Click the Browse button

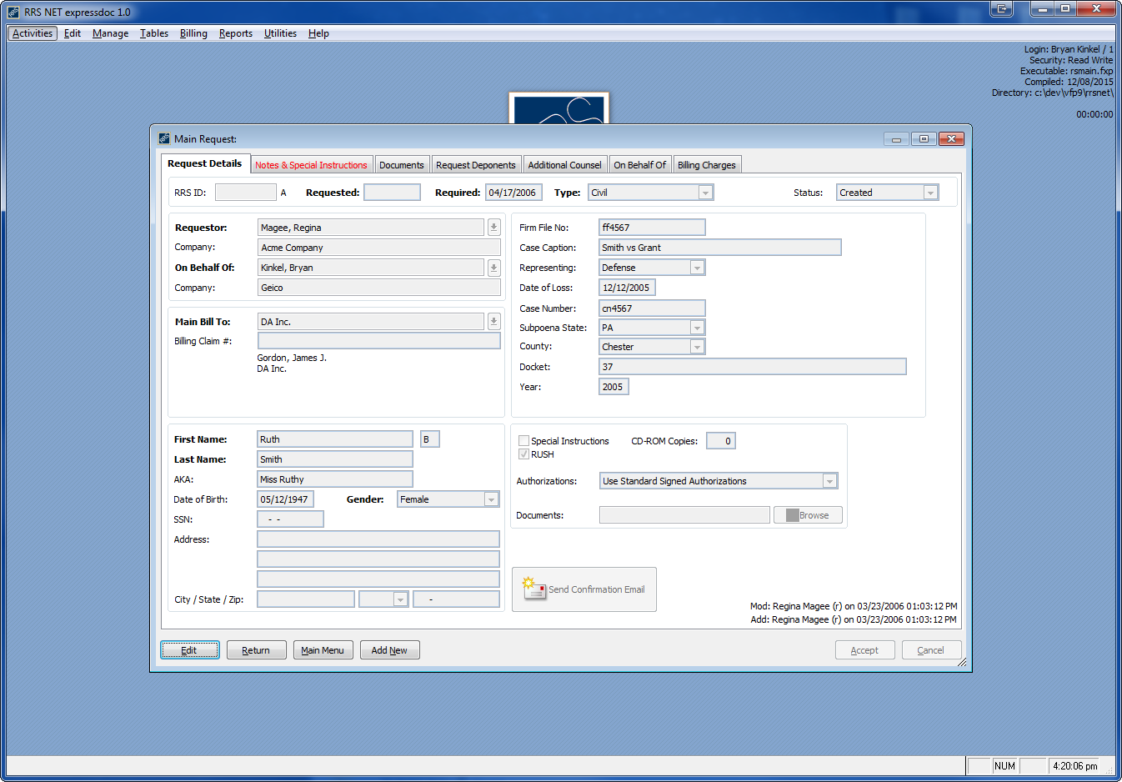808,515
